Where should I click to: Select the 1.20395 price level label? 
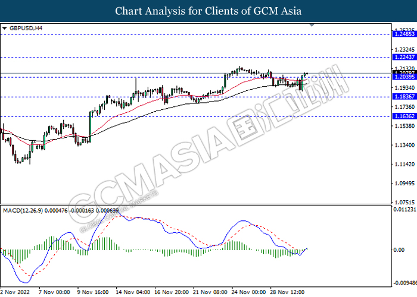click(404, 77)
